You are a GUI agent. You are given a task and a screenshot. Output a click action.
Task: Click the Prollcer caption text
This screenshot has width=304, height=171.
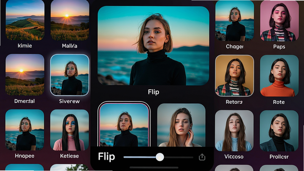279,157
